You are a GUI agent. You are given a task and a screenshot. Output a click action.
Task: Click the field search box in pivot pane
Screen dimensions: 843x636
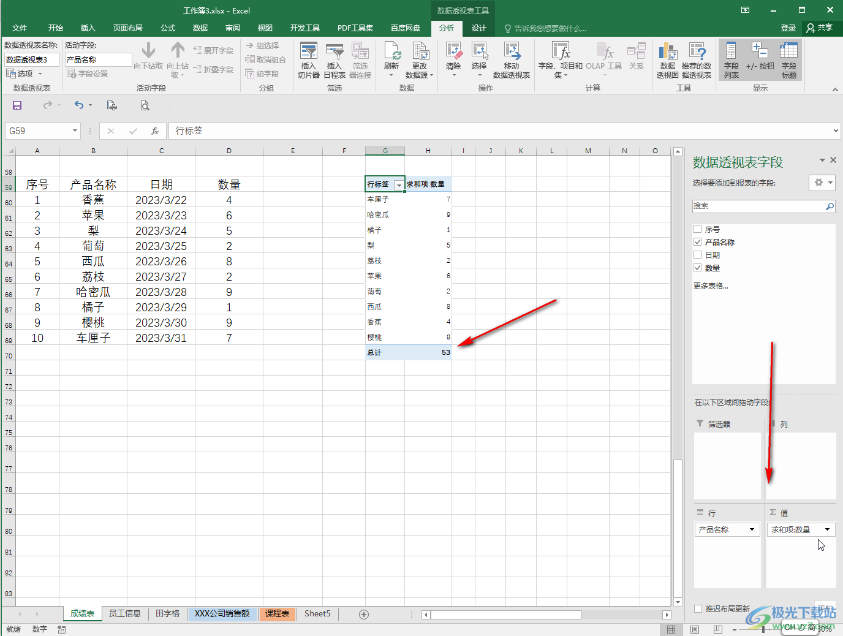(758, 206)
